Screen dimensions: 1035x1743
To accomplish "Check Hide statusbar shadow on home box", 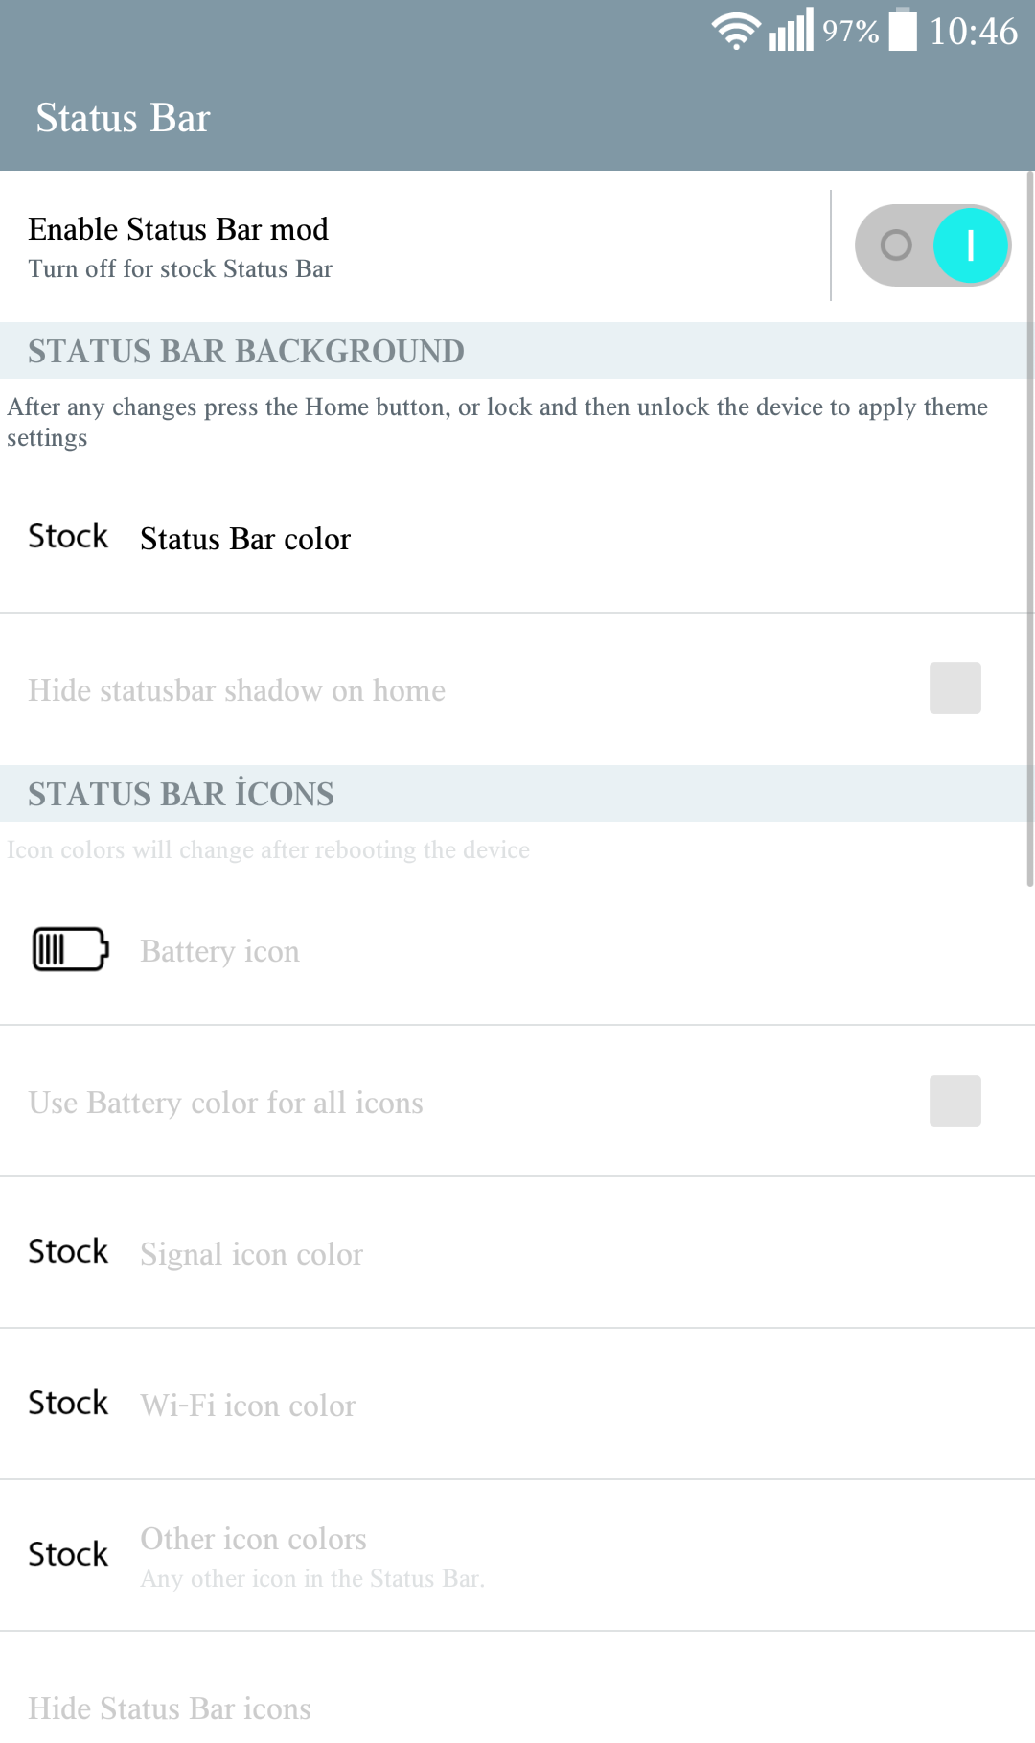I will point(954,688).
